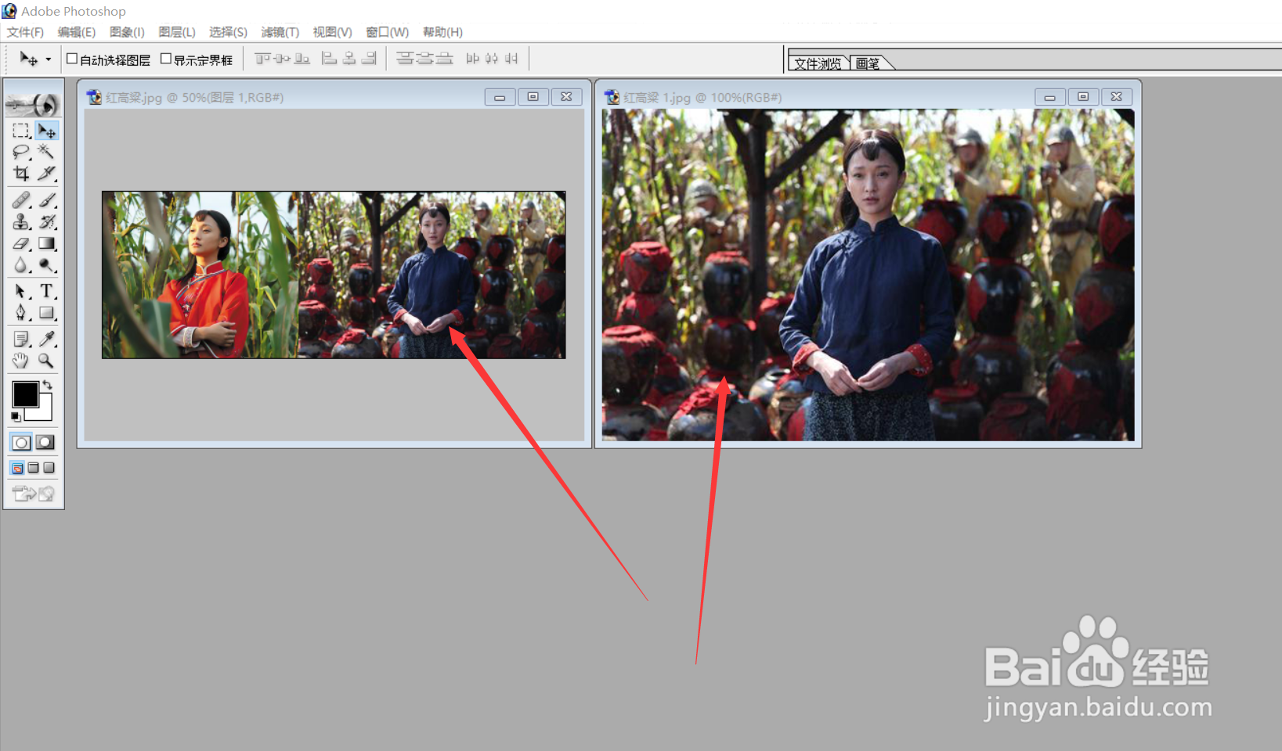This screenshot has width=1282, height=751.
Task: Select the Notes tool
Action: (x=21, y=339)
